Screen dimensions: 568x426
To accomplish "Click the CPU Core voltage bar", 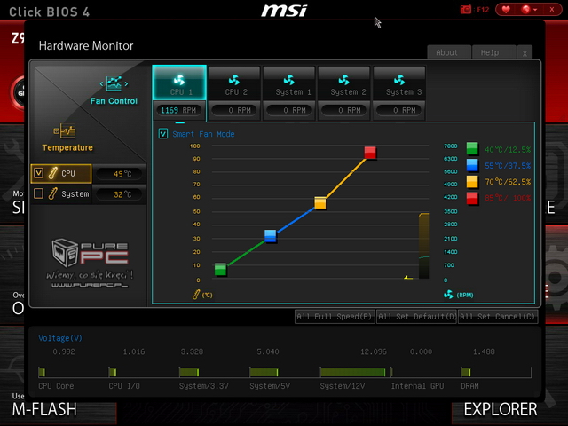I will pos(42,372).
